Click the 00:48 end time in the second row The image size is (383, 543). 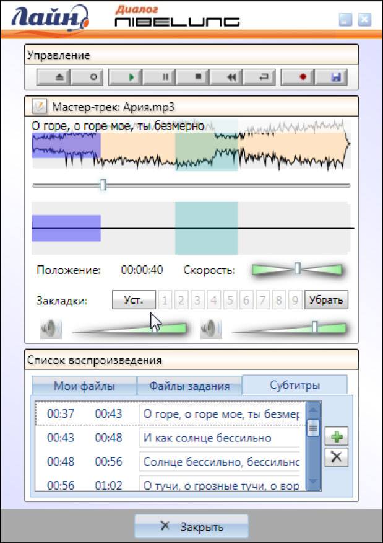pyautogui.click(x=108, y=438)
